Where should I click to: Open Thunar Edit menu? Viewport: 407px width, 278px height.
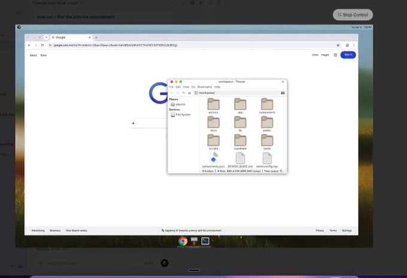tap(178, 87)
